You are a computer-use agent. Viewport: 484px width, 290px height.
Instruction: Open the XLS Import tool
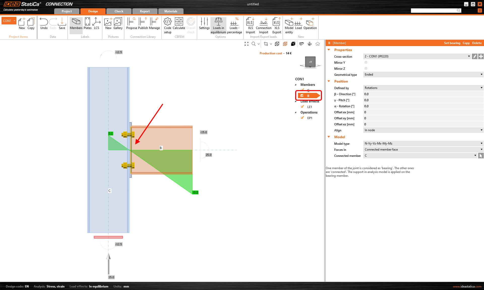tap(250, 24)
